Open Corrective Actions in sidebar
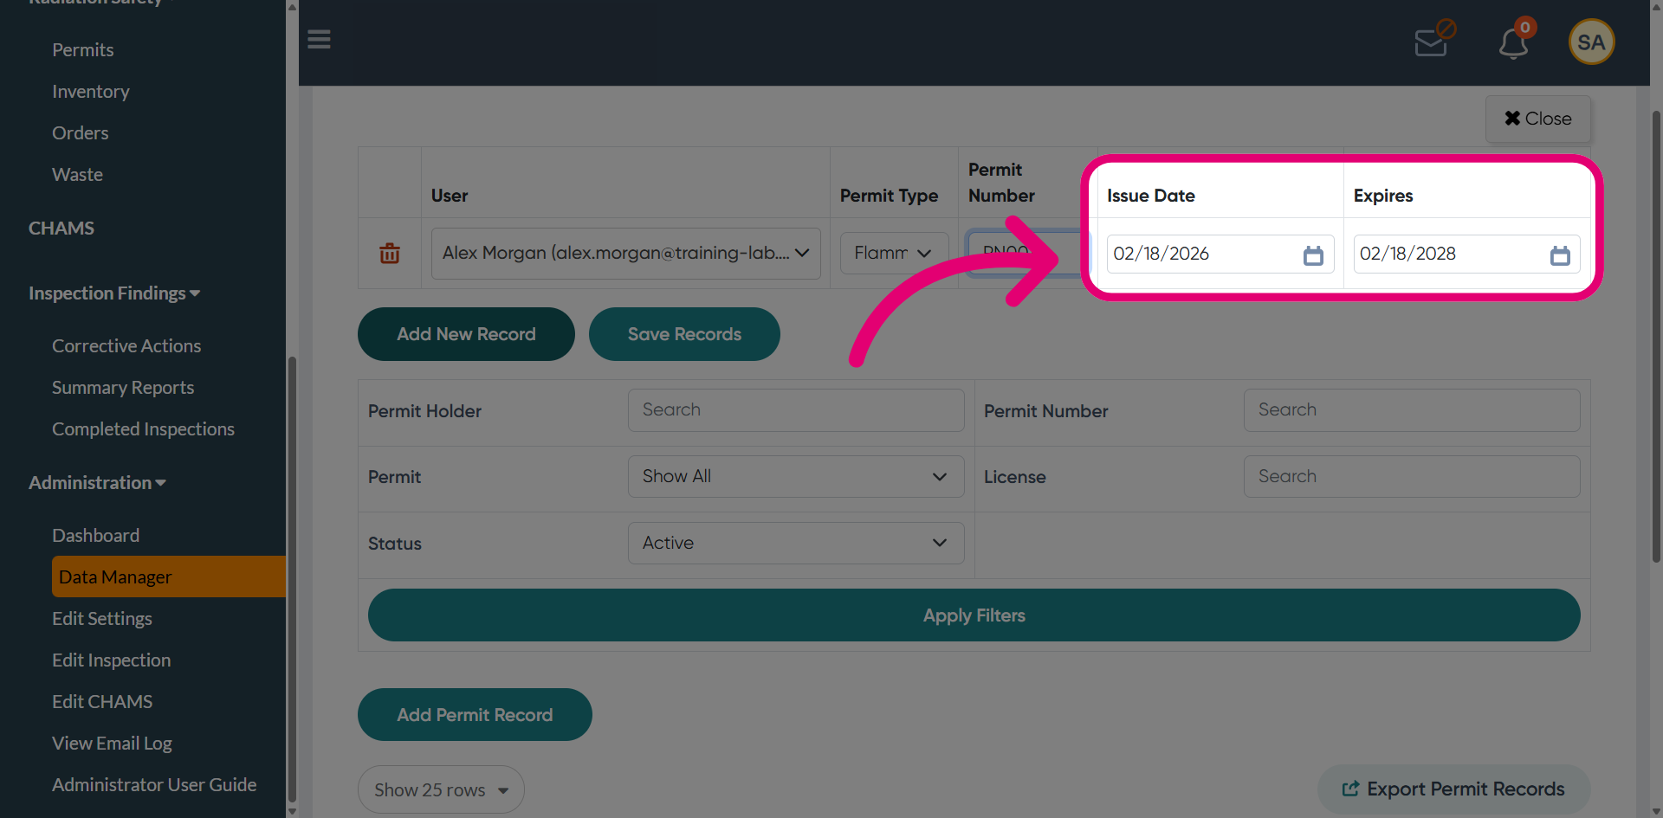The width and height of the screenshot is (1663, 818). [x=126, y=346]
